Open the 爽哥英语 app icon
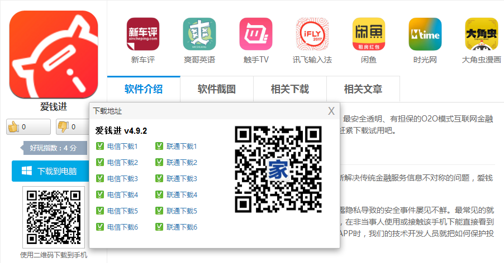Viewport: 504px width, 263px height. [199, 35]
